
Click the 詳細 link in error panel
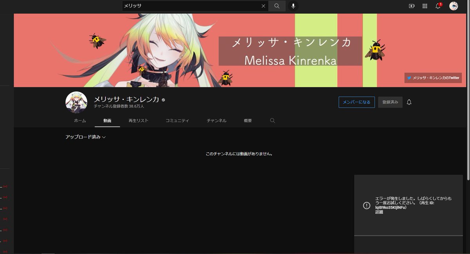pos(379,212)
